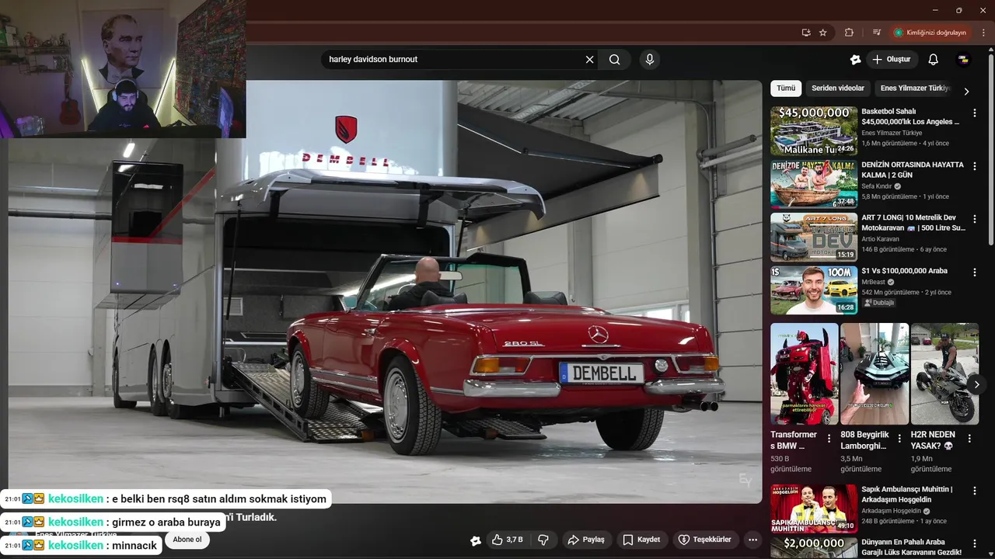Open options menu for ART 7 LONG video
The height and width of the screenshot is (559, 995).
point(974,219)
